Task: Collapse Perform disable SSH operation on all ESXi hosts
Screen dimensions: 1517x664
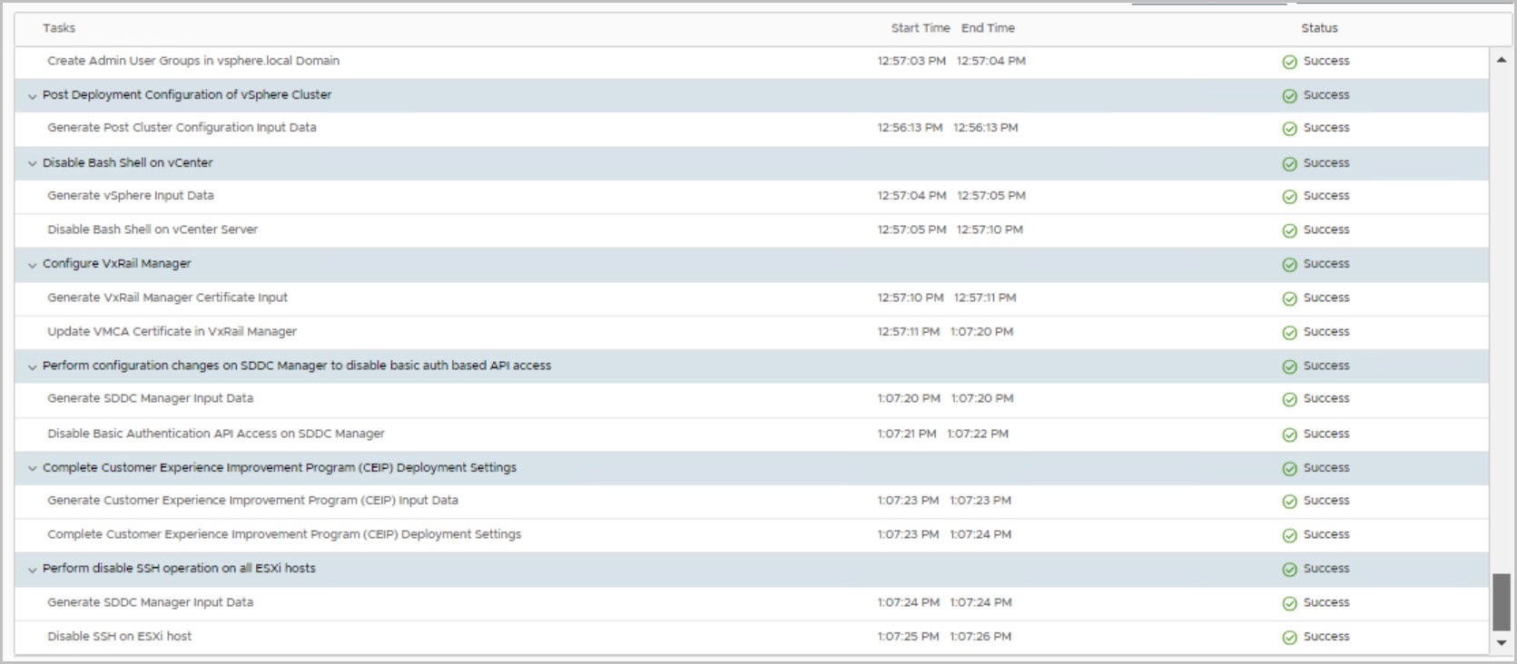Action: pyautogui.click(x=33, y=570)
